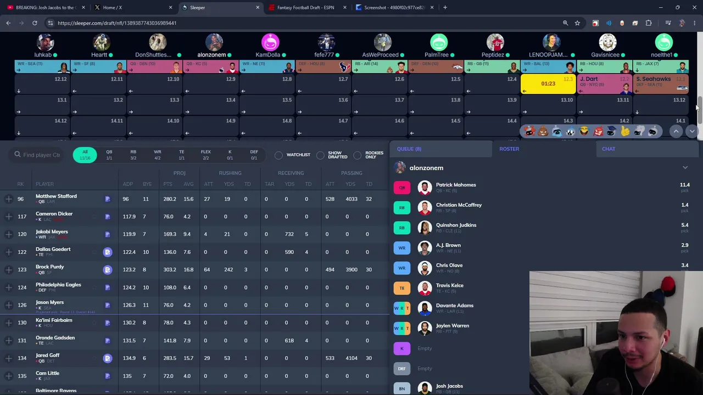
Task: Open the browser zoom magnifier in address bar
Action: [565, 23]
